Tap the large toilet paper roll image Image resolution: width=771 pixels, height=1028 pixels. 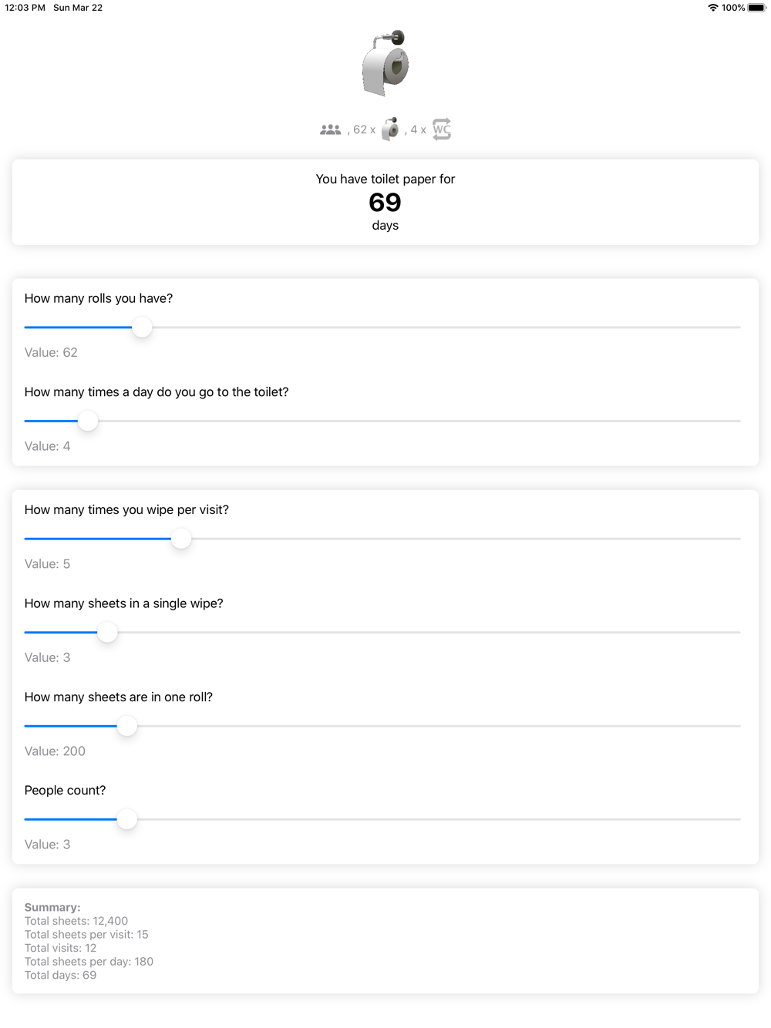coord(385,63)
